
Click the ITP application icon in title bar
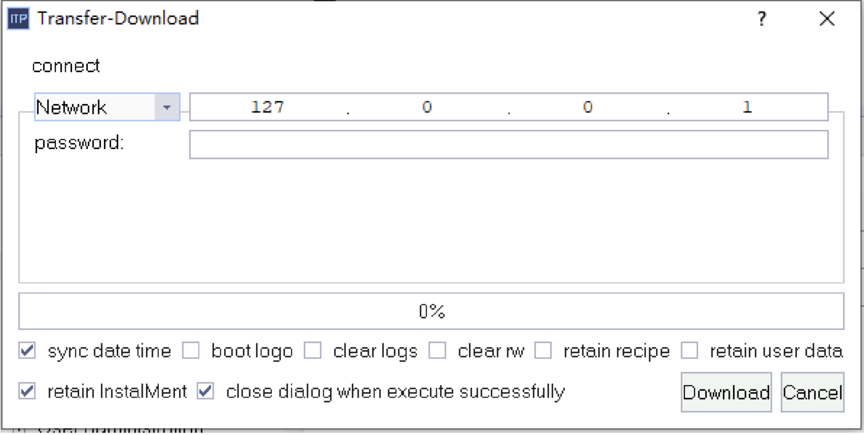19,19
